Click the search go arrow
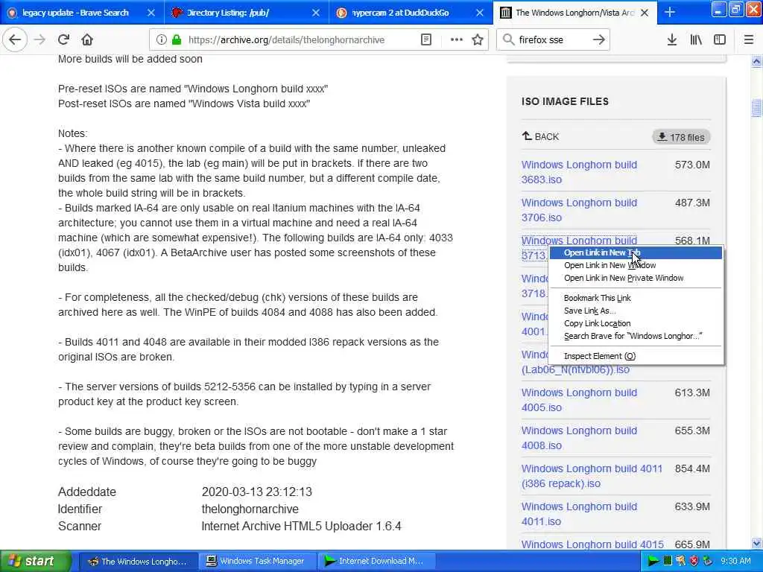This screenshot has width=763, height=572. (x=599, y=40)
